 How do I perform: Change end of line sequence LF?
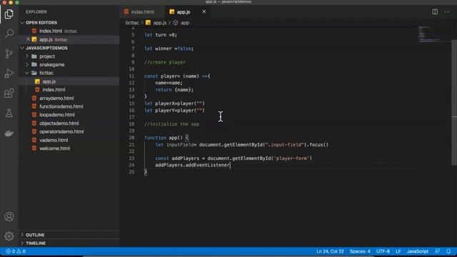pos(398,251)
